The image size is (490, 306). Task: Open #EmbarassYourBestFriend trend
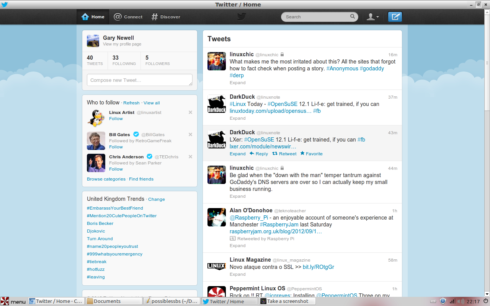pyautogui.click(x=115, y=208)
